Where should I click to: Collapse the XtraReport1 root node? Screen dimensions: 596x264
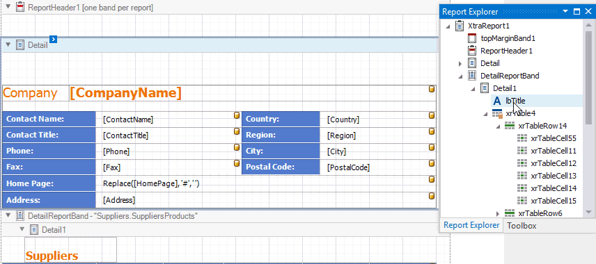pos(448,26)
